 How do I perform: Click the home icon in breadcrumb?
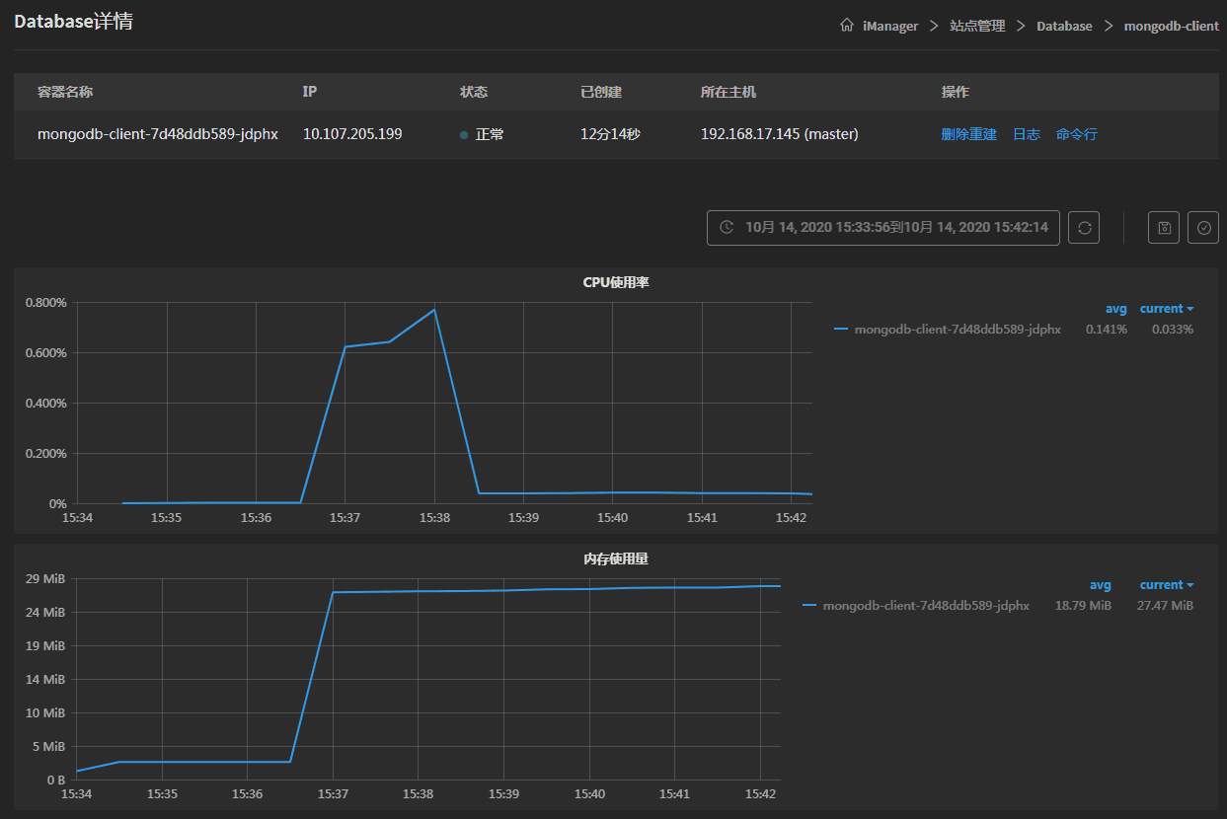coord(846,26)
